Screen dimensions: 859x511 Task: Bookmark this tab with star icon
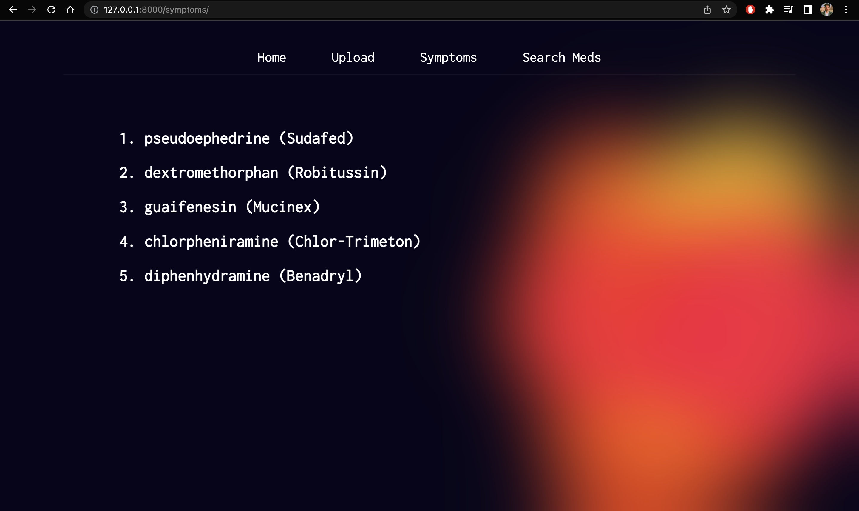(726, 10)
